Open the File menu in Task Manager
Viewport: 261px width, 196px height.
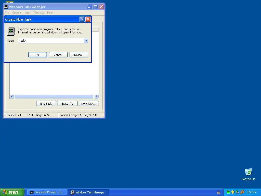click(7, 13)
